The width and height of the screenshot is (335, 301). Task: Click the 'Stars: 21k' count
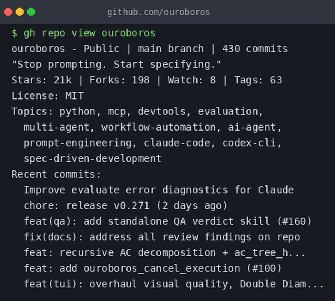click(x=42, y=80)
